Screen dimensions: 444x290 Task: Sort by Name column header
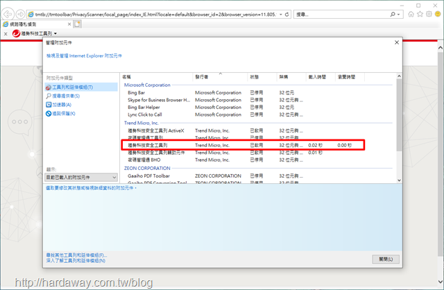(157, 77)
